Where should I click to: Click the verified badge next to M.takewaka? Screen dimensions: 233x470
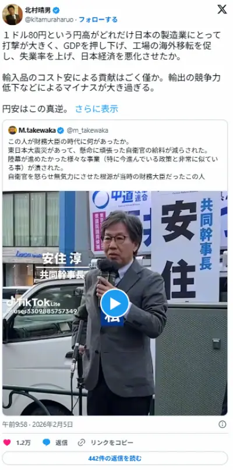61,130
